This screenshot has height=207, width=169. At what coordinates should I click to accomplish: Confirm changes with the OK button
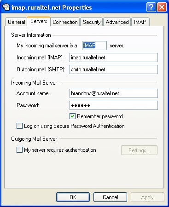pos(73,197)
